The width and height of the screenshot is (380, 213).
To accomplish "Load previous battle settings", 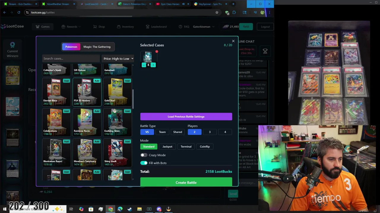I will click(x=186, y=117).
